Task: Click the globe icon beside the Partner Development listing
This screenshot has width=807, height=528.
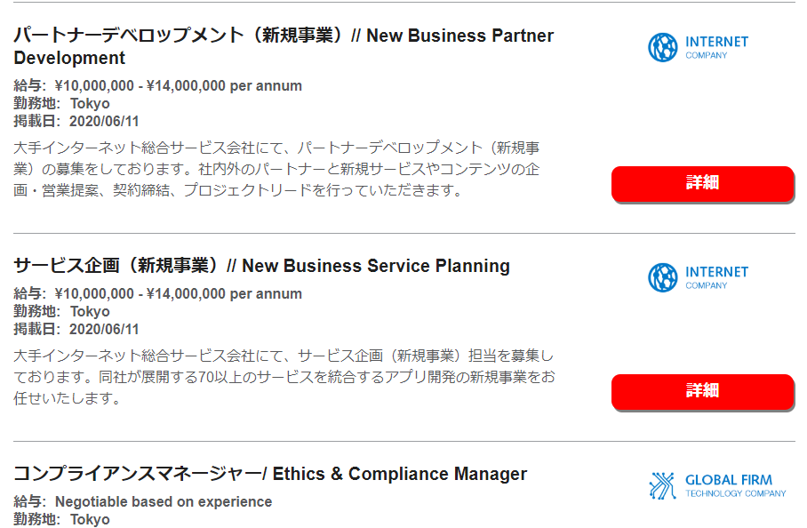Action: point(662,47)
